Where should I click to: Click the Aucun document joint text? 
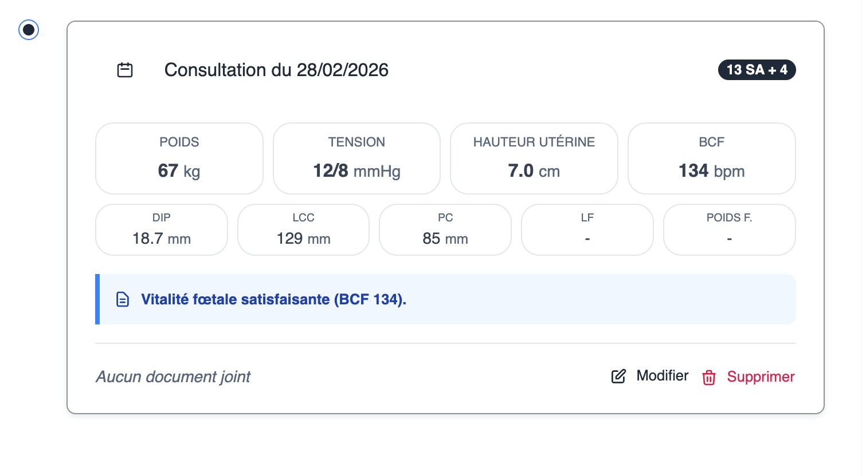(x=173, y=376)
